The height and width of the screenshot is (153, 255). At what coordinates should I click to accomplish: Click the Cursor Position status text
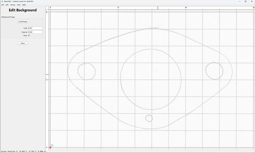point(23,152)
